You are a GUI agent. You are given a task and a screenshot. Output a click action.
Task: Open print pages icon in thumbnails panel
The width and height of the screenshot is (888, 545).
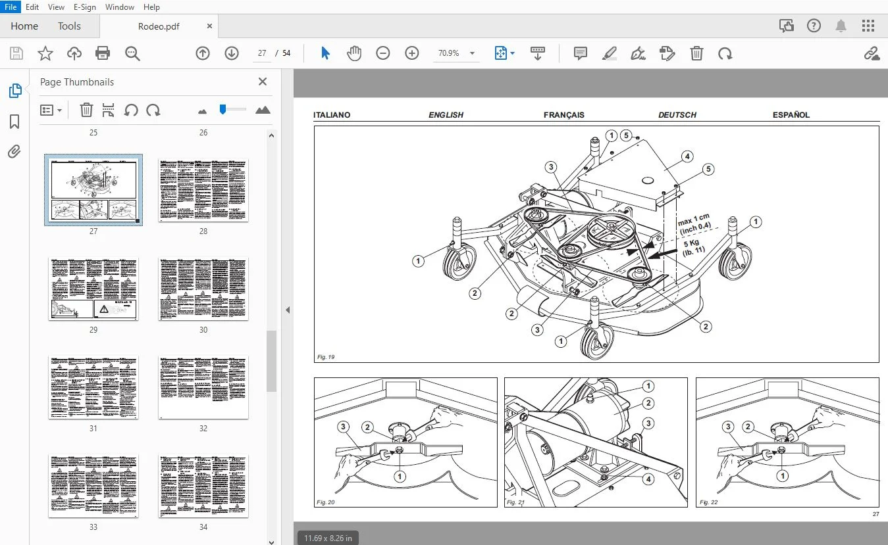point(108,110)
